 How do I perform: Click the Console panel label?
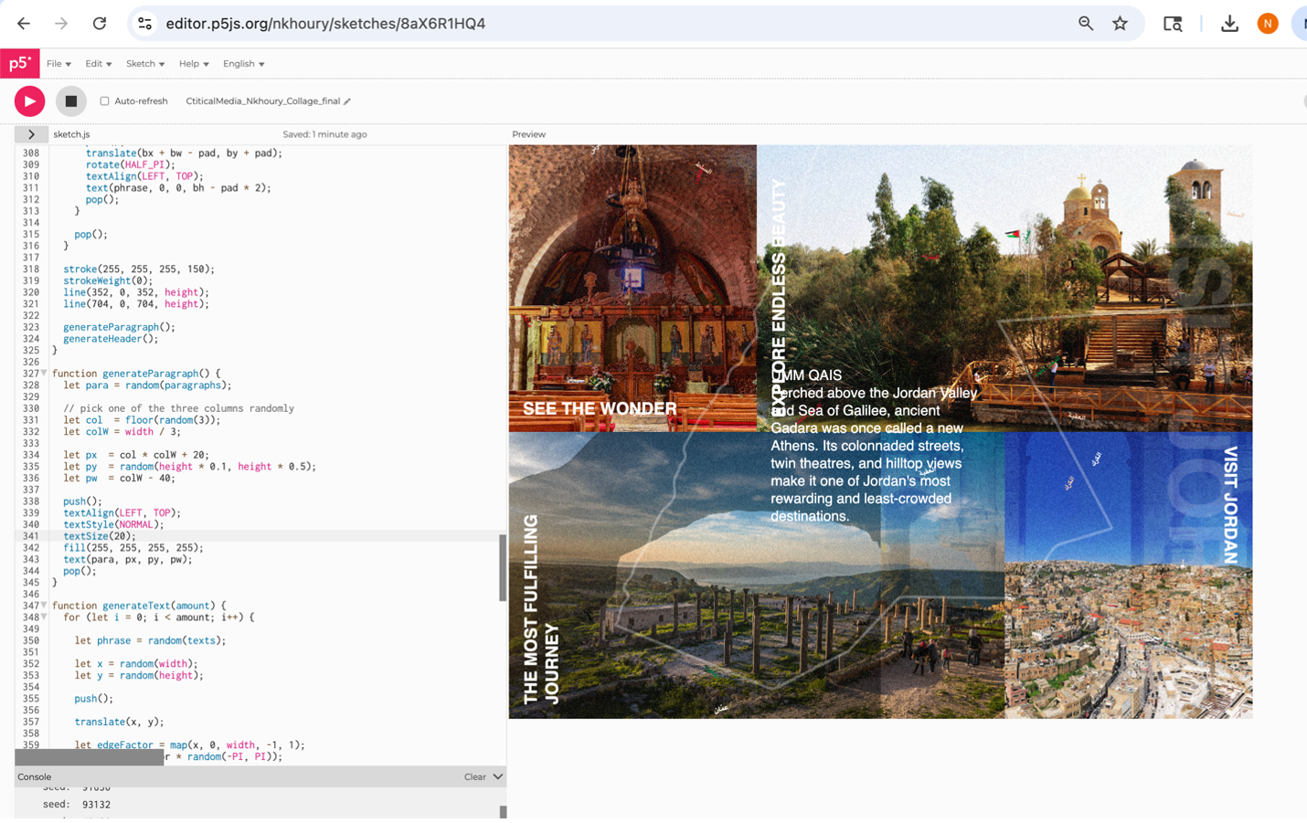pos(34,777)
